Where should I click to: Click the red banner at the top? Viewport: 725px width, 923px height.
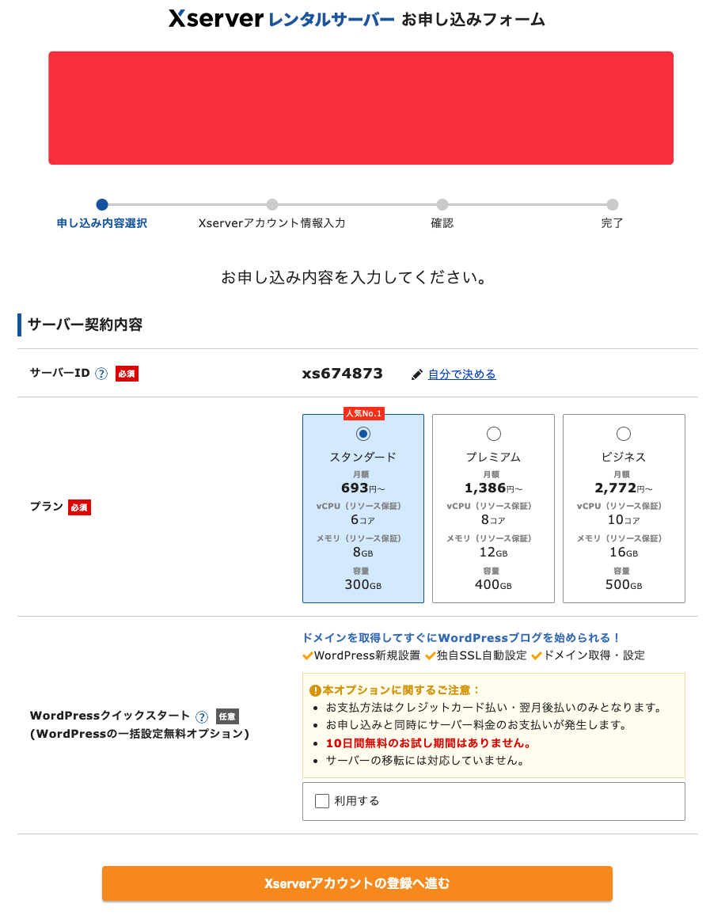[361, 108]
